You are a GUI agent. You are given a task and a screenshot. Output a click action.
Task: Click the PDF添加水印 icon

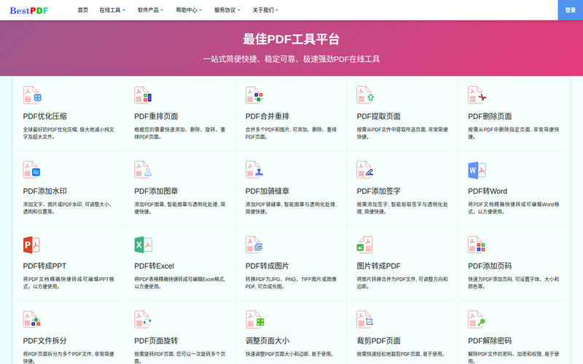click(x=32, y=170)
